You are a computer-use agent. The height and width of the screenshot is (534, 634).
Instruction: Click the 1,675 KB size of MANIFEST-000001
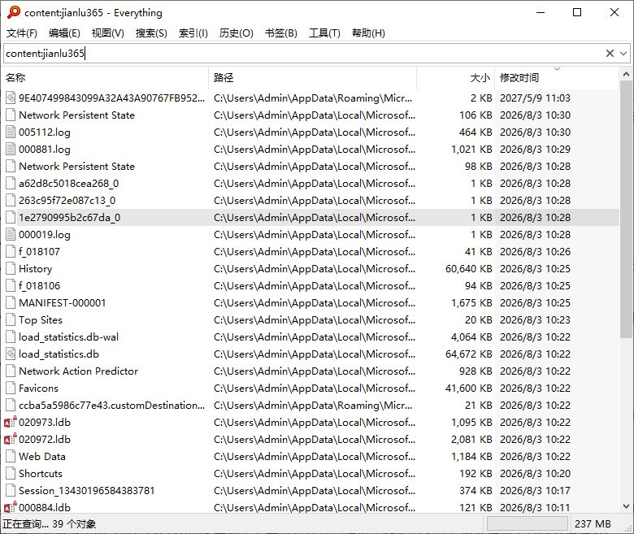(472, 303)
